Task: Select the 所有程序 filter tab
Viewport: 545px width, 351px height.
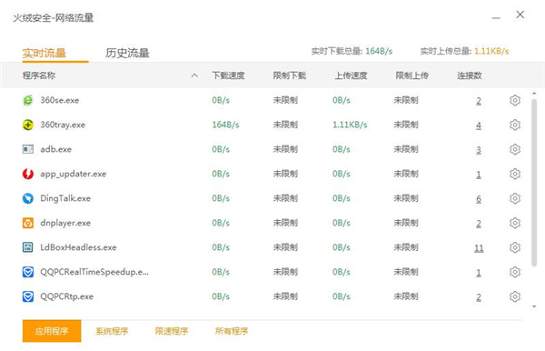Action: click(x=232, y=331)
